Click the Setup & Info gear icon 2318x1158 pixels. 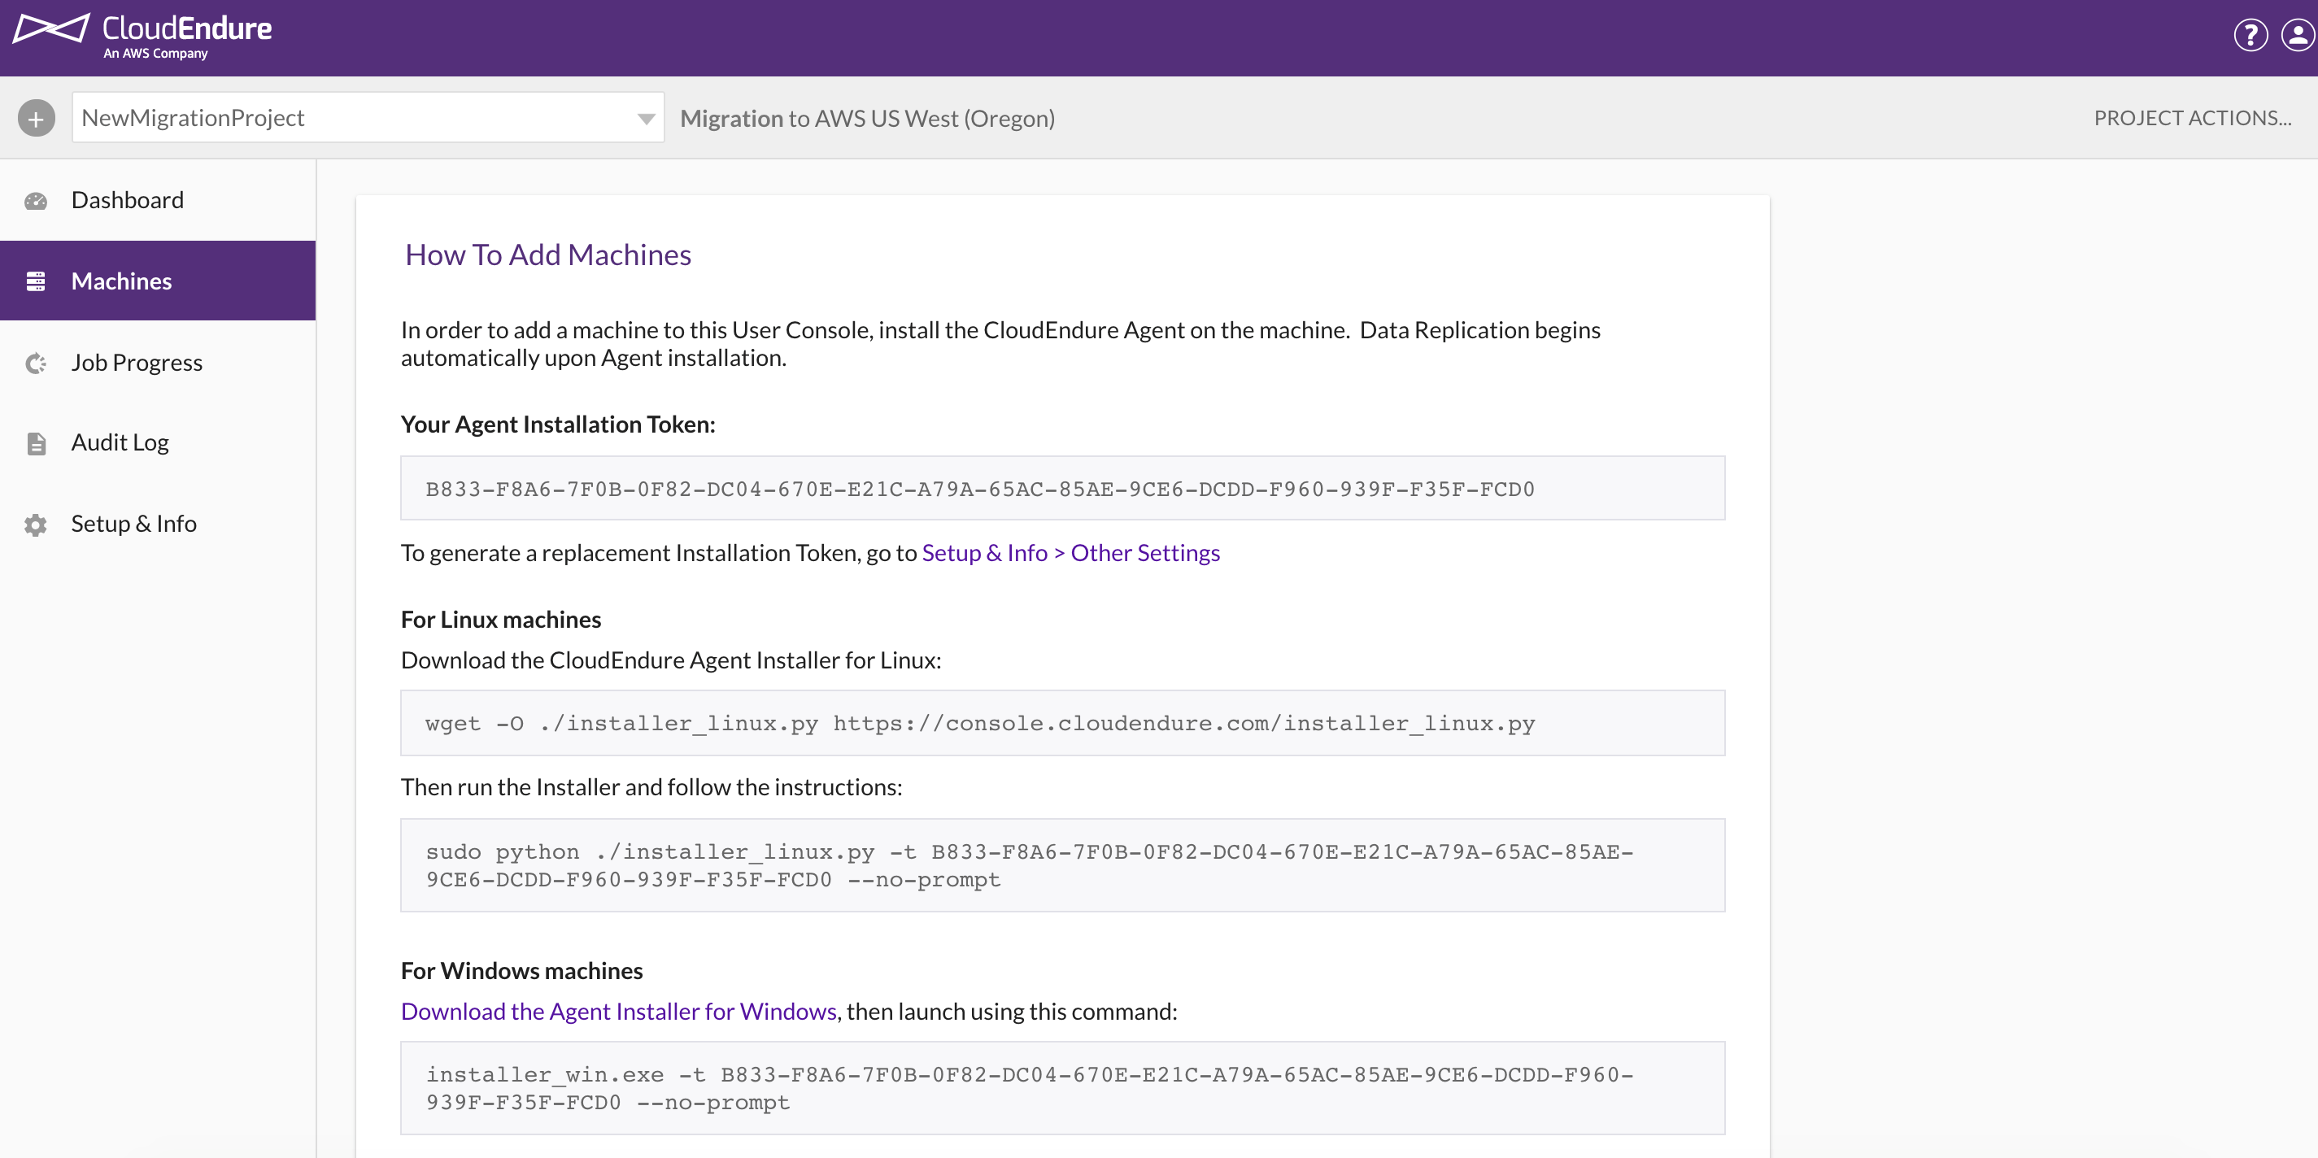(x=36, y=525)
